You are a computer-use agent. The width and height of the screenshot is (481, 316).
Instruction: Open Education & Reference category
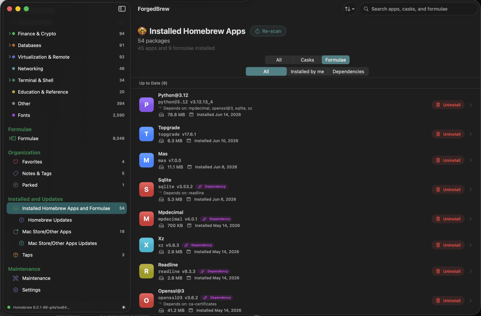point(66,92)
